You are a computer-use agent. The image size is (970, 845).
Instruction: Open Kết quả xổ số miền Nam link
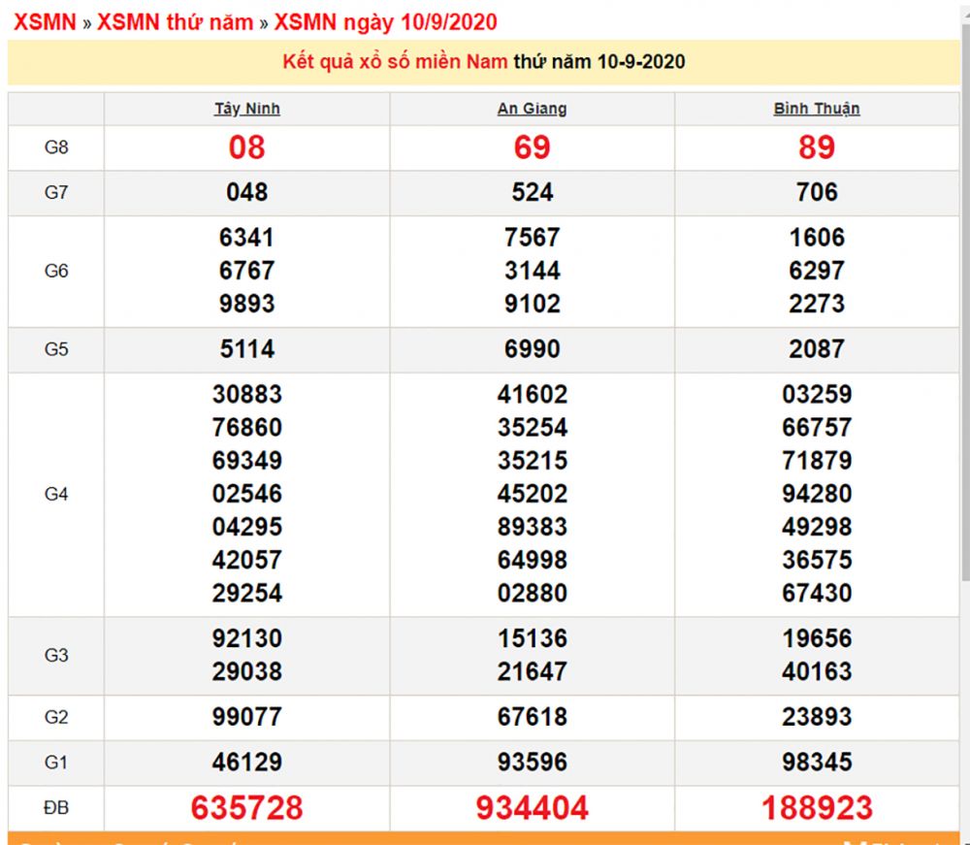pyautogui.click(x=395, y=62)
